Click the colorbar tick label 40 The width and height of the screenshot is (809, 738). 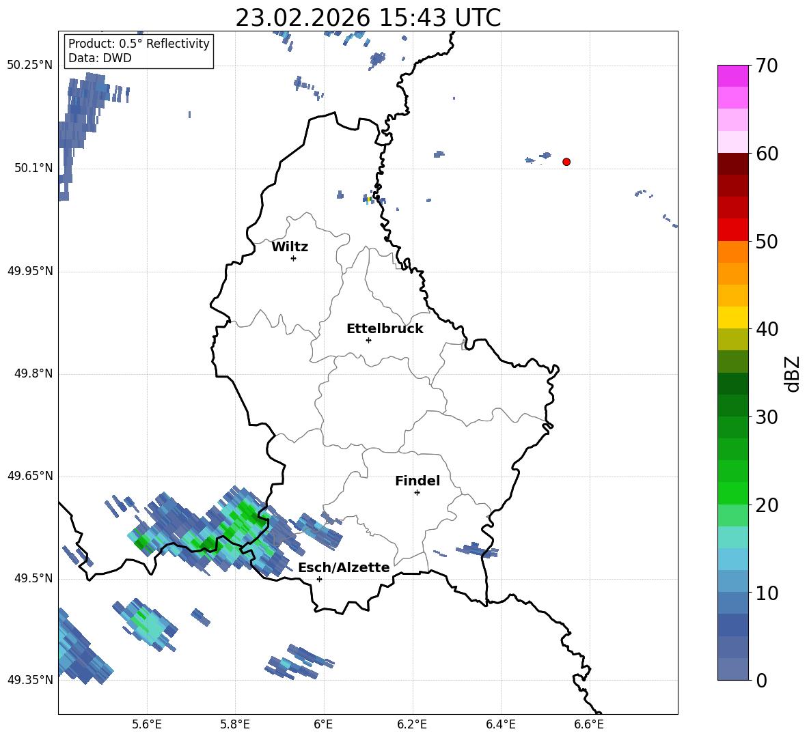coord(767,329)
